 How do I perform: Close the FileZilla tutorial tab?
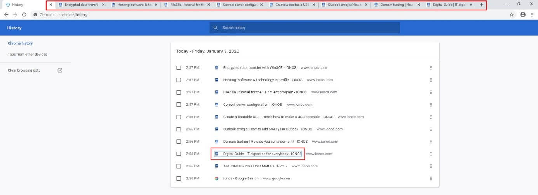coord(209,5)
